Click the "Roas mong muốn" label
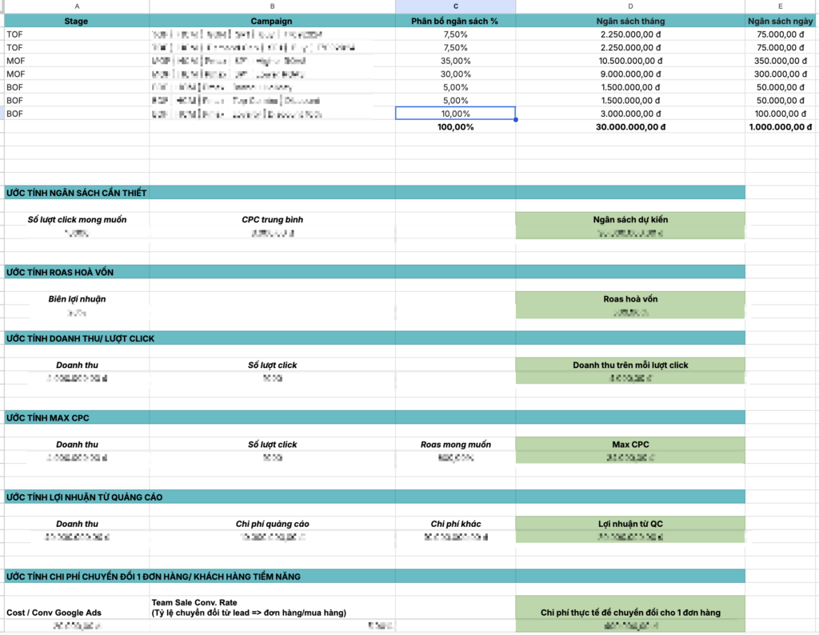819x635 pixels. click(x=455, y=445)
